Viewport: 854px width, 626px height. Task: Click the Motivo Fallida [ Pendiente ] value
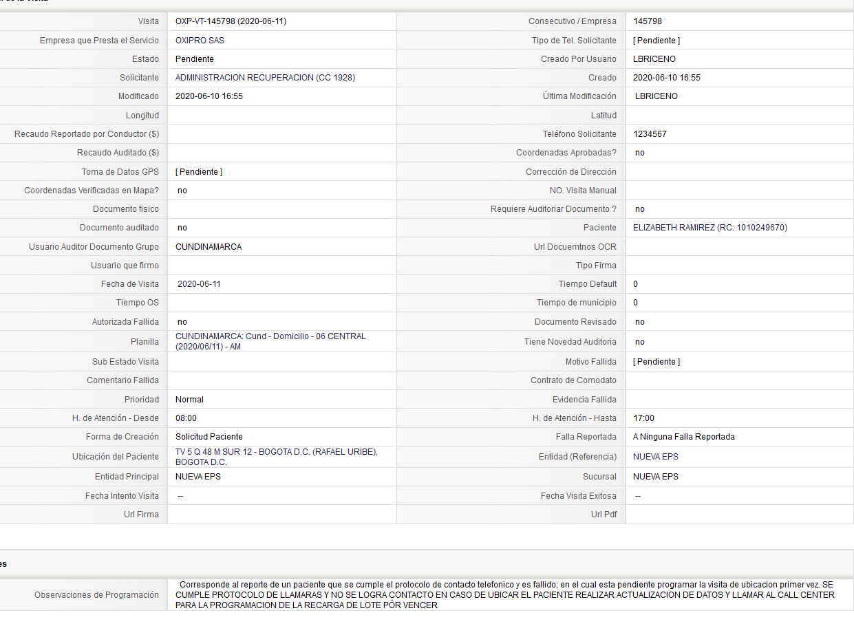click(656, 362)
